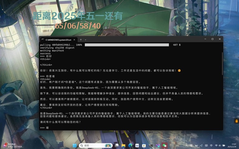Viewport: 239px width, 149px height.
Task: Click the taskbar search box
Action: coord(92,145)
